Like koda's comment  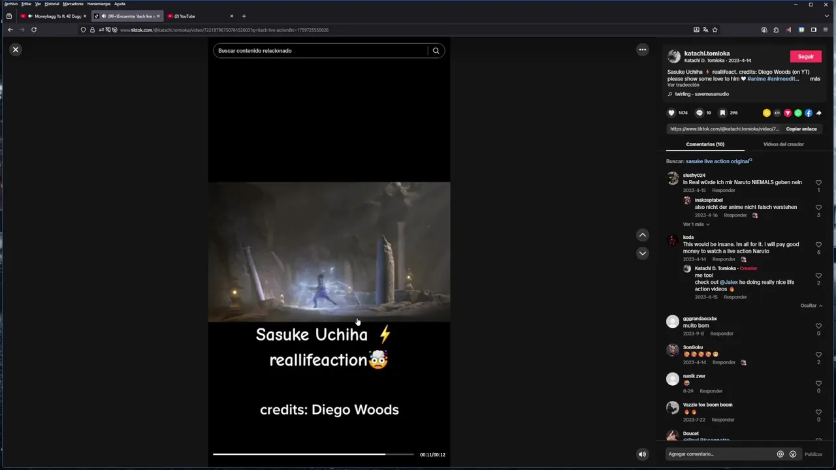(x=818, y=245)
